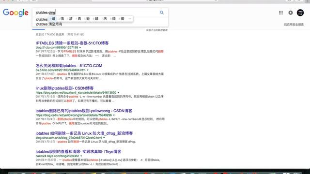Open 'linux删除iptables规则- CSDN博客' result
The height and width of the screenshot is (174, 310).
click(64, 88)
